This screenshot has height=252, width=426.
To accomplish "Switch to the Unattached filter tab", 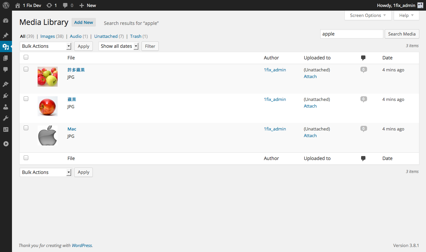I will click(x=106, y=36).
